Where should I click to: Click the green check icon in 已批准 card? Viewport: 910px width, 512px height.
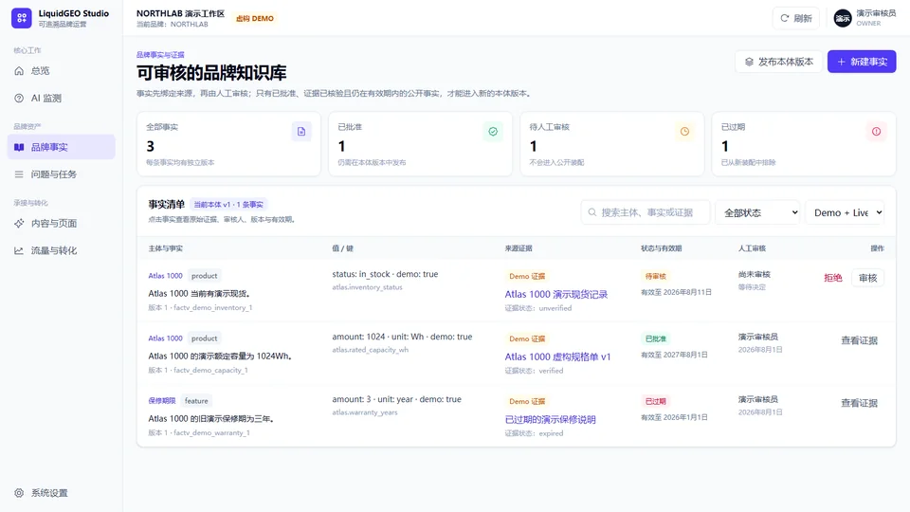tap(493, 132)
